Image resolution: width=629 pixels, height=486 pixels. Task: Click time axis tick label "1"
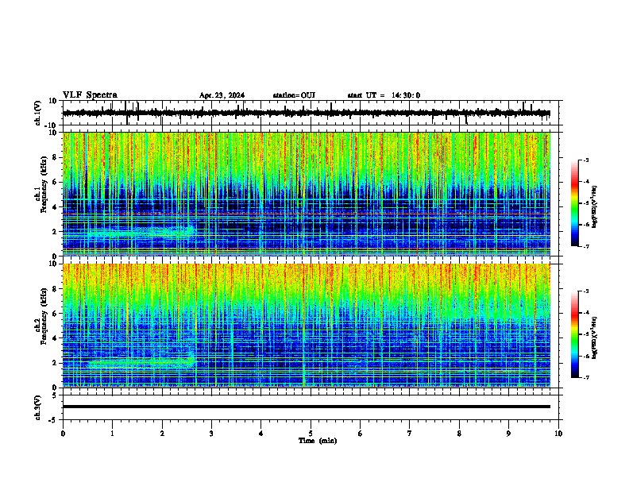(112, 434)
